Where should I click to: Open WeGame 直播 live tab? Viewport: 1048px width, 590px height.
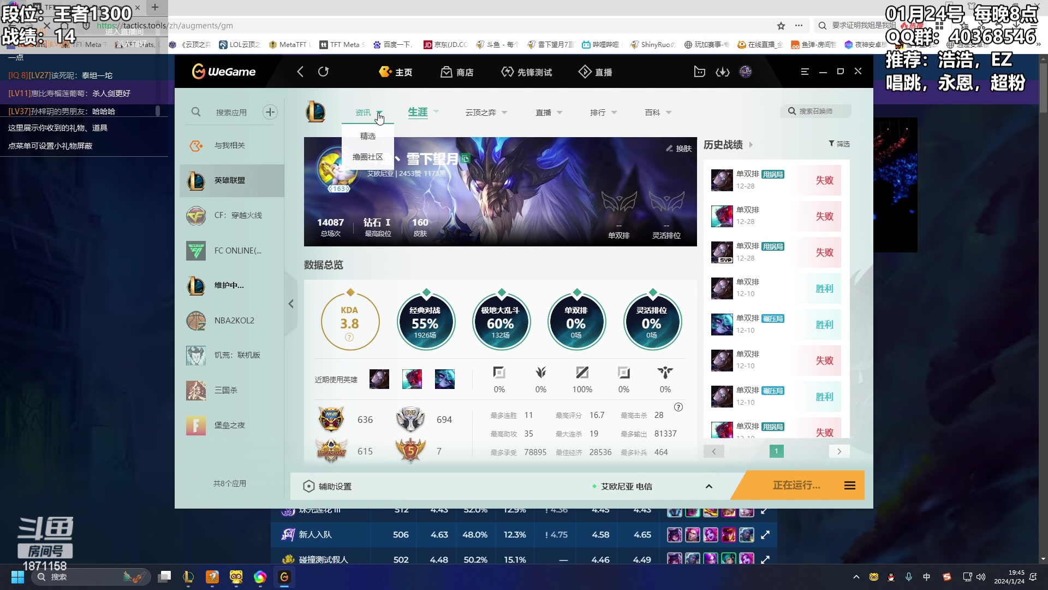pyautogui.click(x=595, y=72)
